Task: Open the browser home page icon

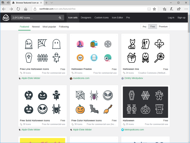Action: coord(26,9)
